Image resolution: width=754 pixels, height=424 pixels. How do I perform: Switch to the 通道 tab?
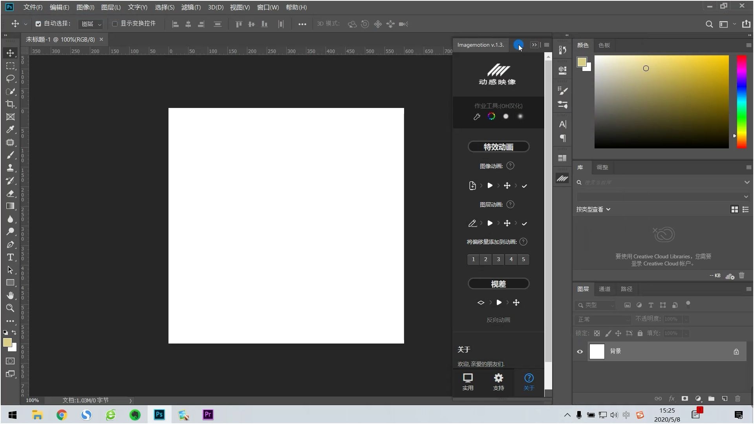[x=604, y=289]
